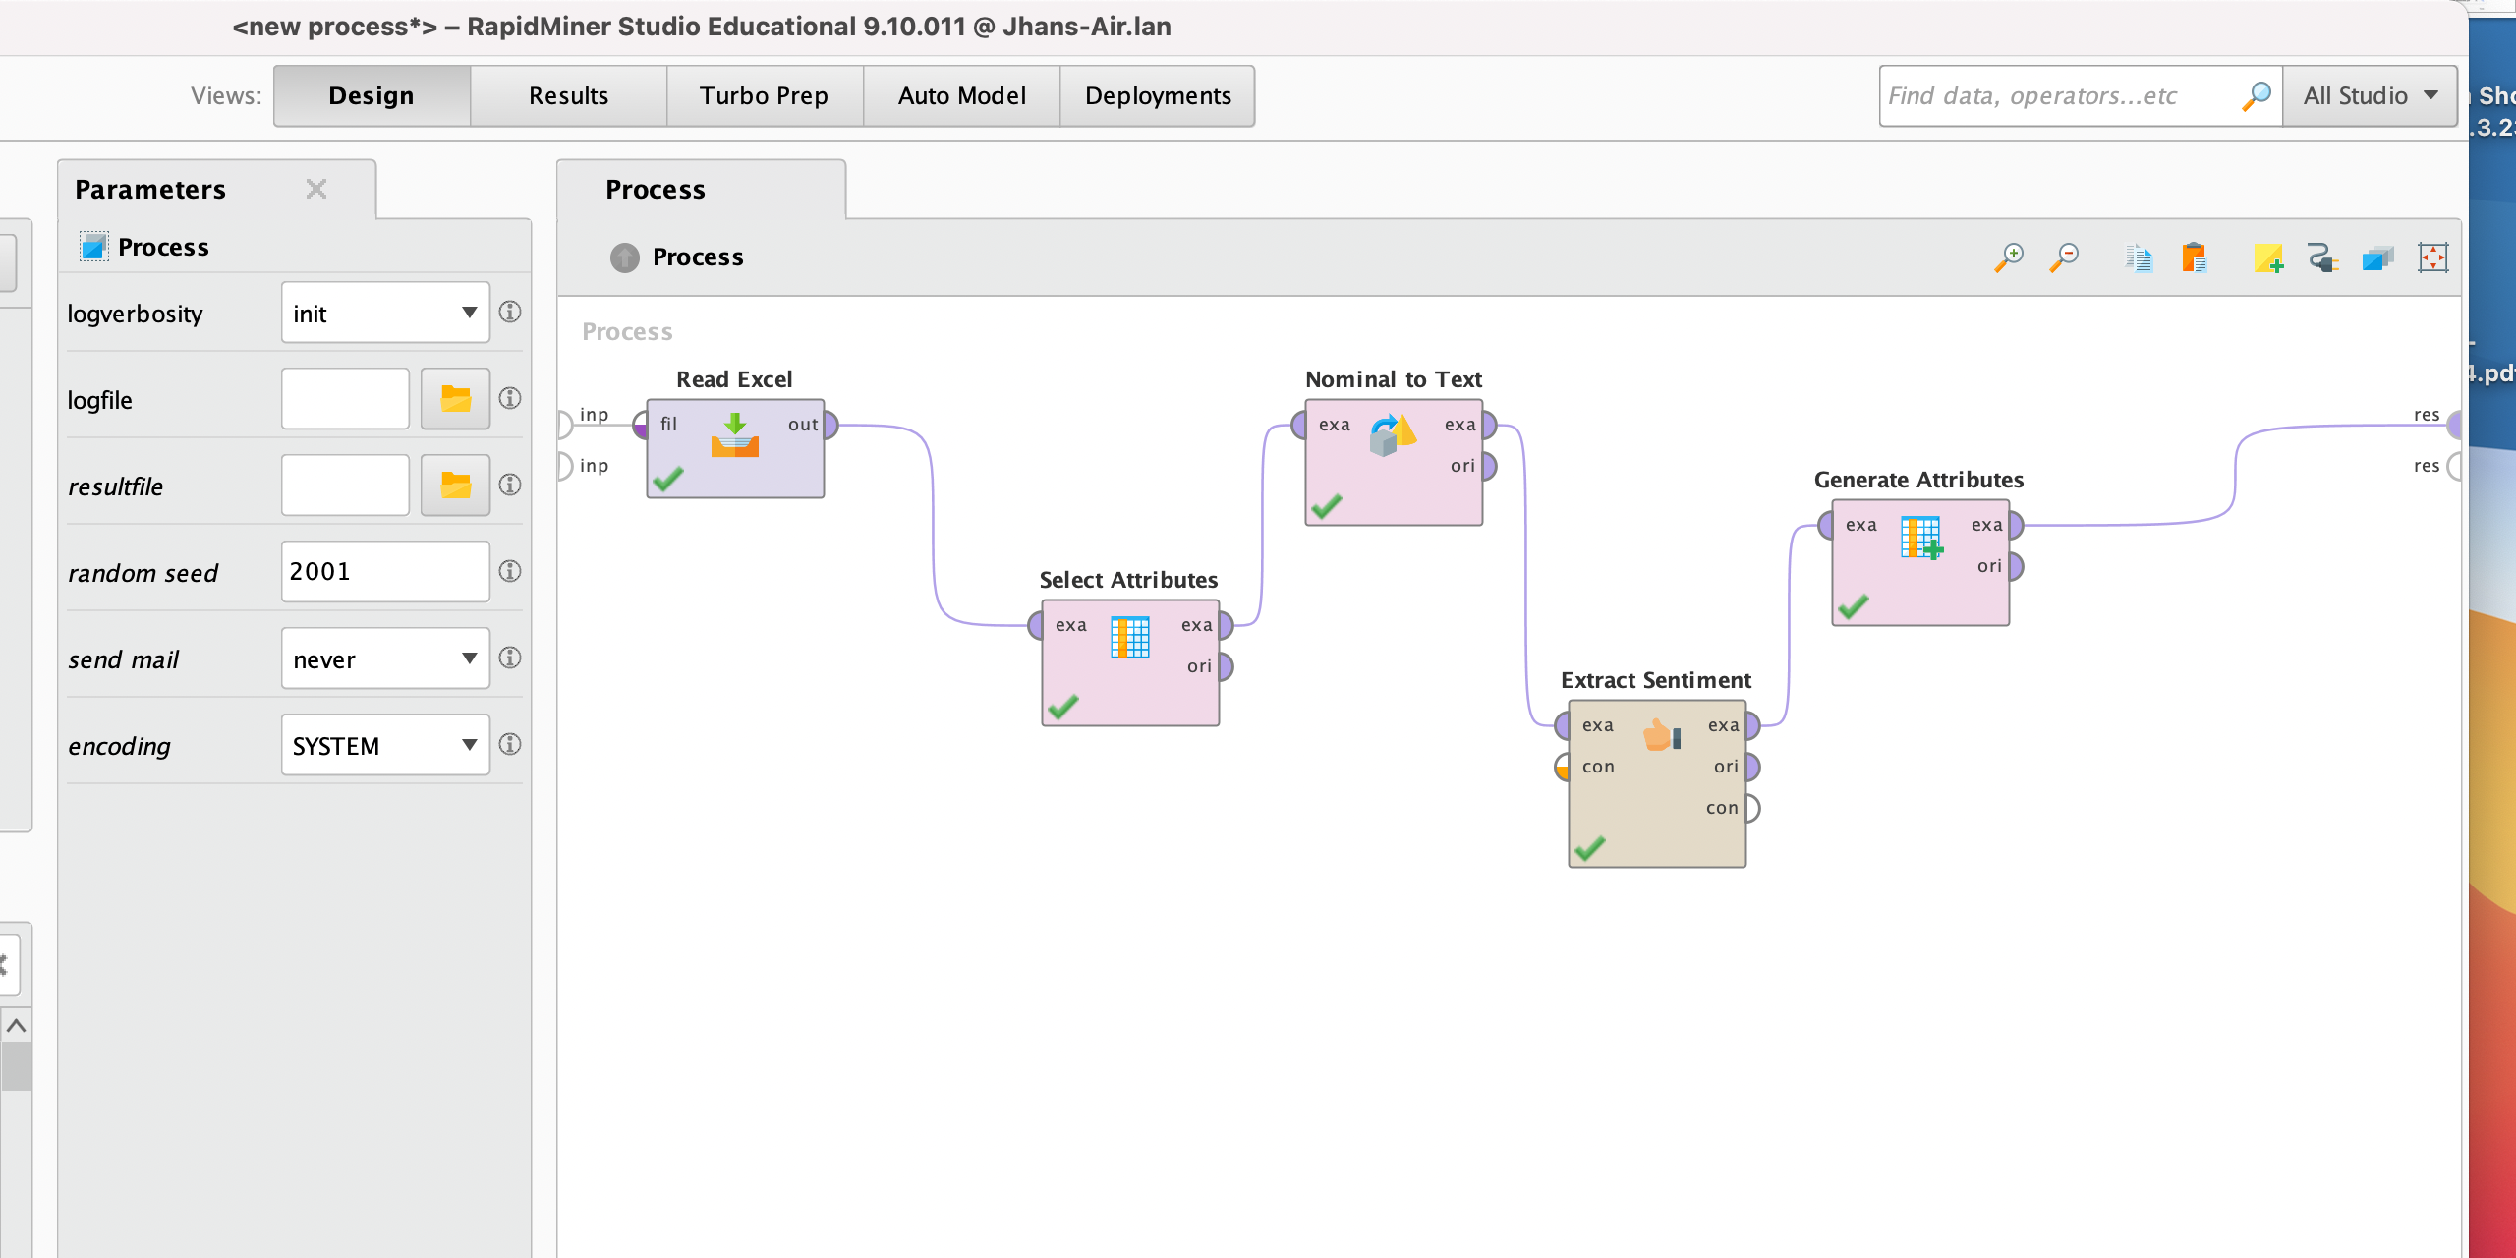This screenshot has height=1258, width=2516.
Task: Show info for the random seed parameter
Action: pos(510,572)
